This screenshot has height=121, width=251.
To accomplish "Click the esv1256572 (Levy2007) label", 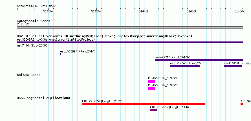I will 188,63.
